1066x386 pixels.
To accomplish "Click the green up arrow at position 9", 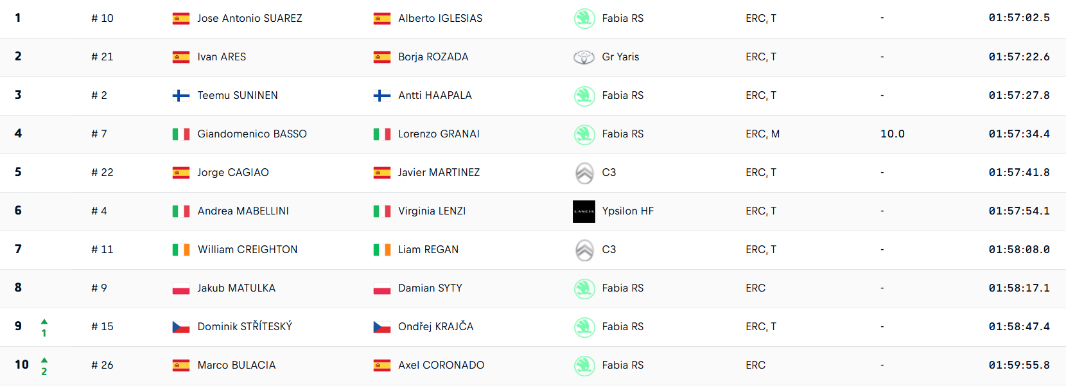I will tap(44, 321).
